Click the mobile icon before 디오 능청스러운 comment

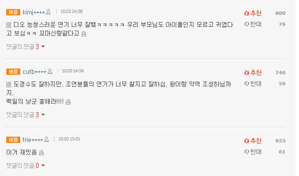coord(9,25)
